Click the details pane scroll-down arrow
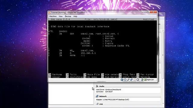Viewport: 193px width, 108px height. click(163, 103)
